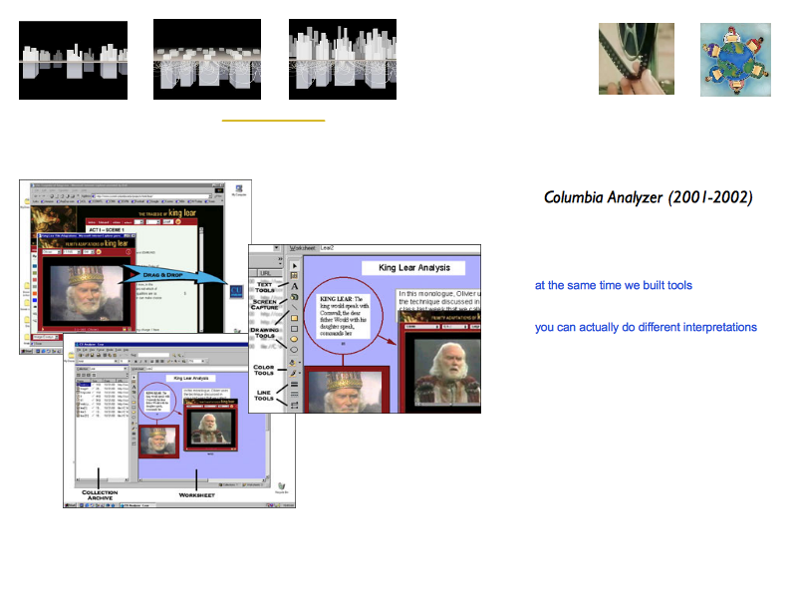Expand the double-chevron overflow in enlarged collection panel
The height and width of the screenshot is (598, 797).
pos(279,259)
